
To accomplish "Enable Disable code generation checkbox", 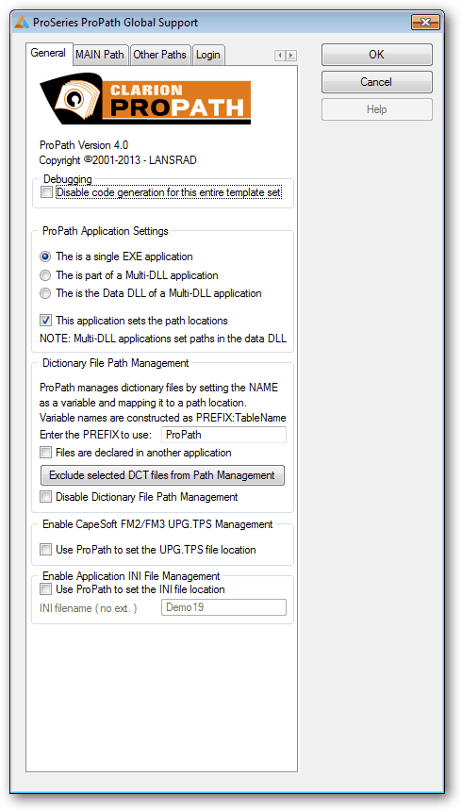I will pyautogui.click(x=46, y=192).
